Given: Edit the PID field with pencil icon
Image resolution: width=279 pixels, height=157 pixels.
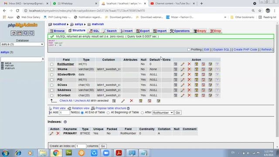Looking at the screenshot, I should coord(182,80).
